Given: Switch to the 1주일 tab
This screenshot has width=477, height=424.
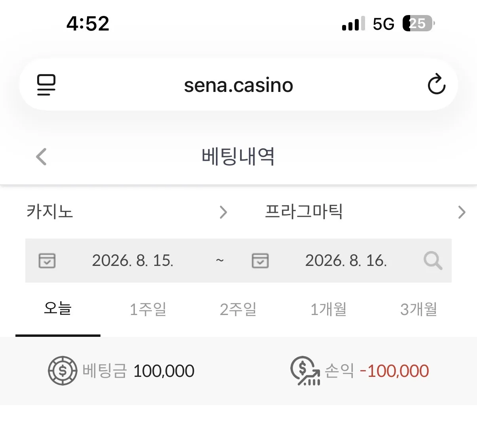Looking at the screenshot, I should point(148,309).
